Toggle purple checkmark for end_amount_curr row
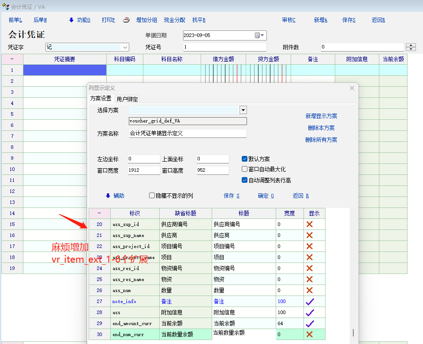Screen dimensions: 423x344 click(x=310, y=323)
